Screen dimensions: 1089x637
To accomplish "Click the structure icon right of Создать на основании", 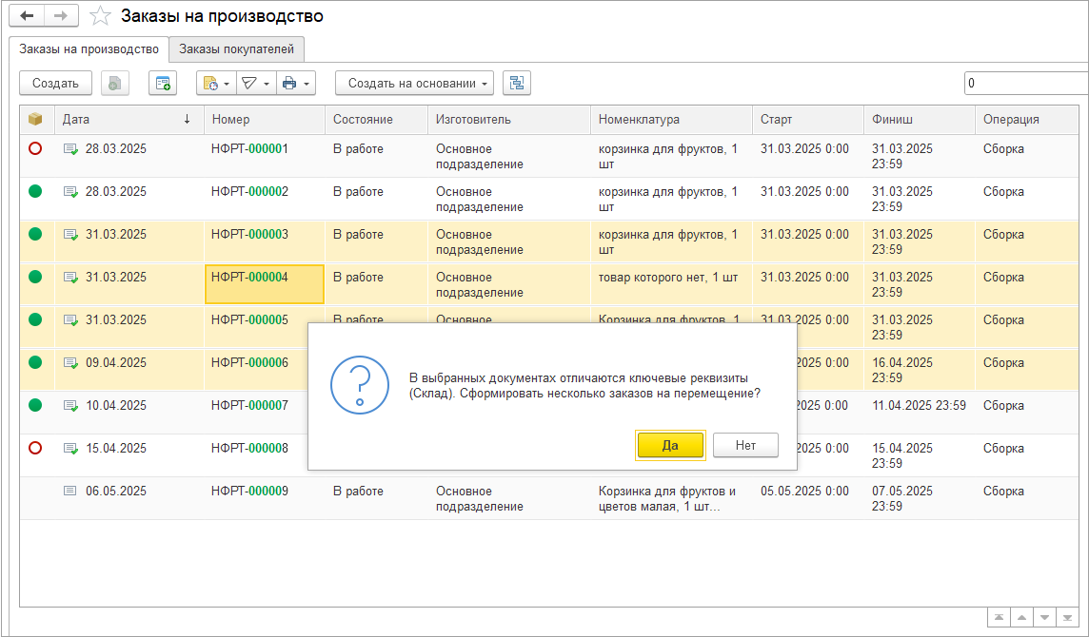I will 517,84.
